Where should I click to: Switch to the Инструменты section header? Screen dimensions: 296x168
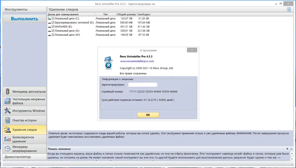coord(25,9)
